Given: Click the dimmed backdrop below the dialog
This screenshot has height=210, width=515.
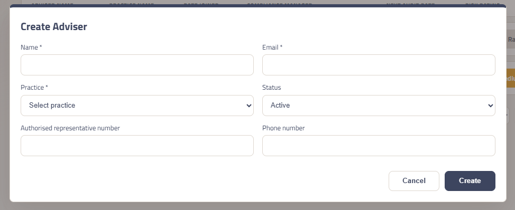Looking at the screenshot, I should pos(257,206).
